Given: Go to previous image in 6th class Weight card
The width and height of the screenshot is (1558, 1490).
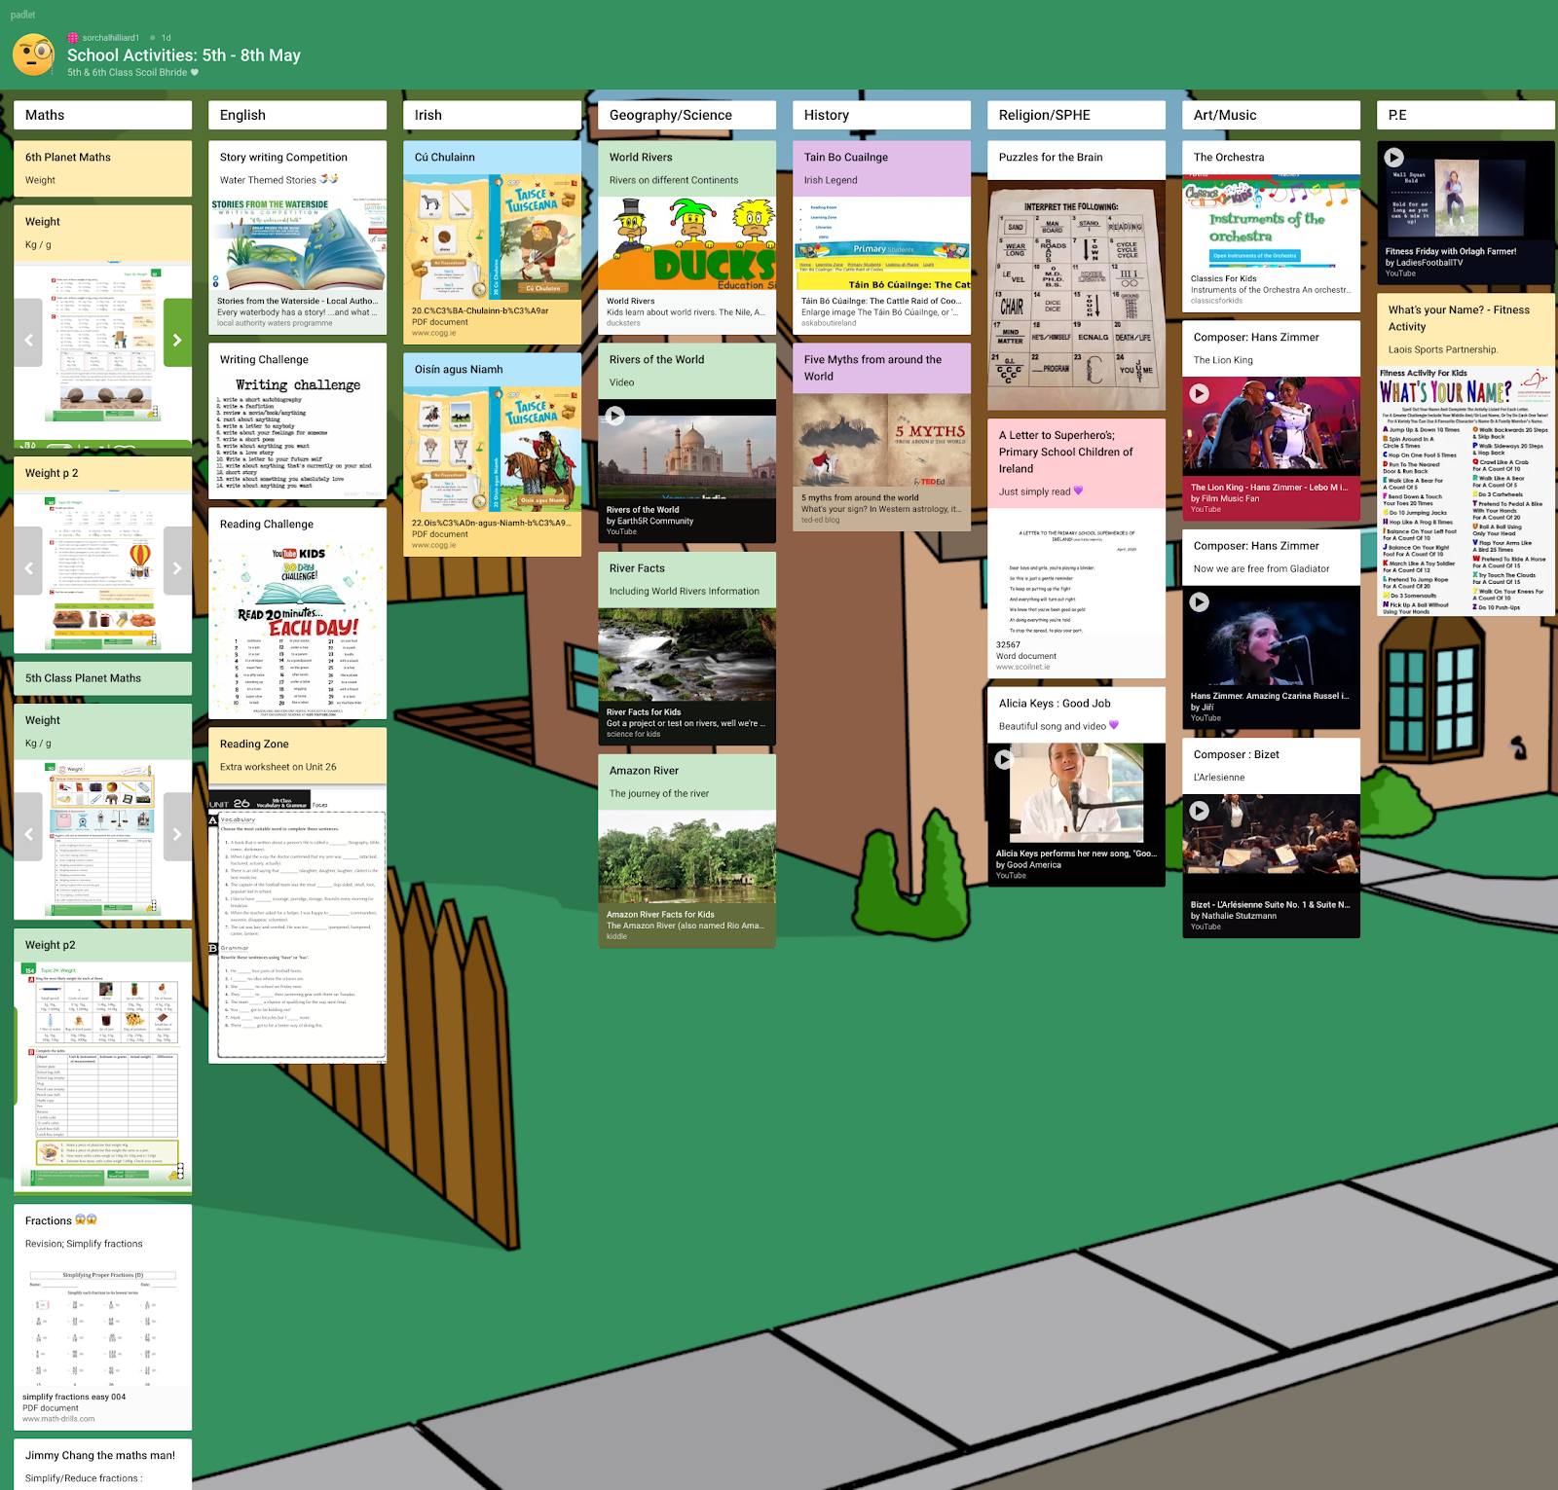Looking at the screenshot, I should (x=28, y=340).
